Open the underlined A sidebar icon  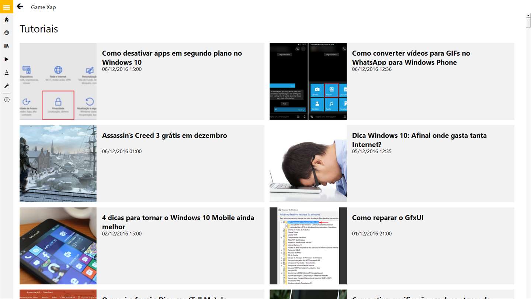(7, 73)
